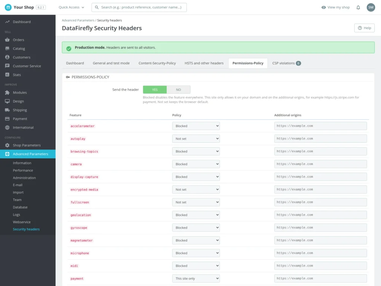Switch to General and test mode tab
The height and width of the screenshot is (286, 381).
111,63
